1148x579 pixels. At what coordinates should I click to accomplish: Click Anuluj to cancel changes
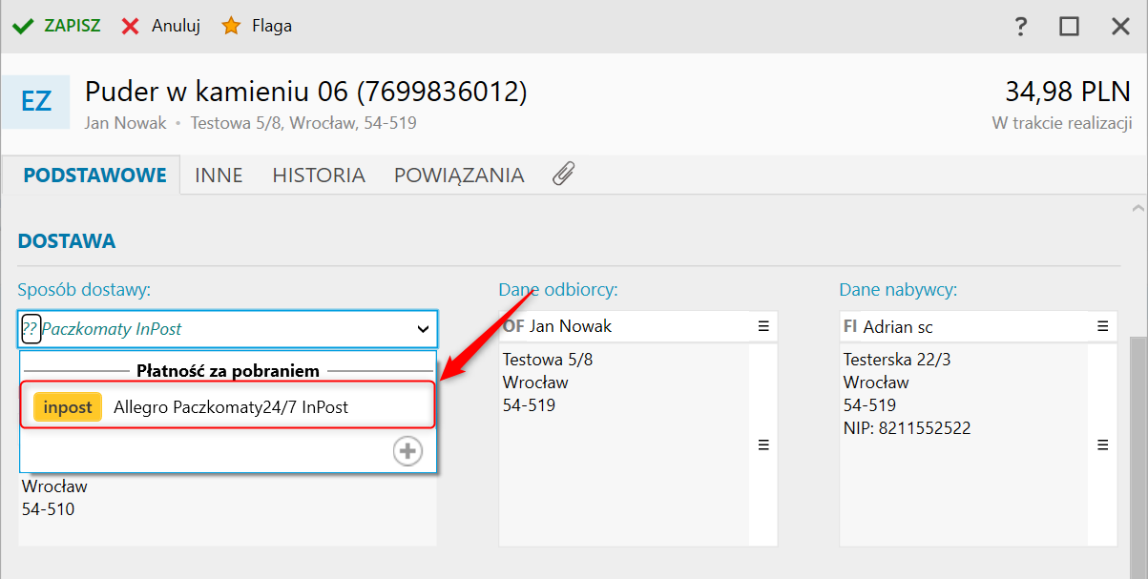tap(161, 26)
